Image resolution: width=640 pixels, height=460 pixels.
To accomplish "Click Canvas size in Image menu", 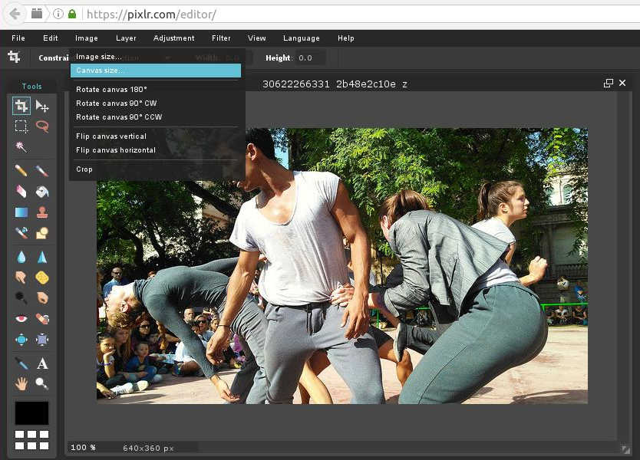I will click(x=155, y=71).
